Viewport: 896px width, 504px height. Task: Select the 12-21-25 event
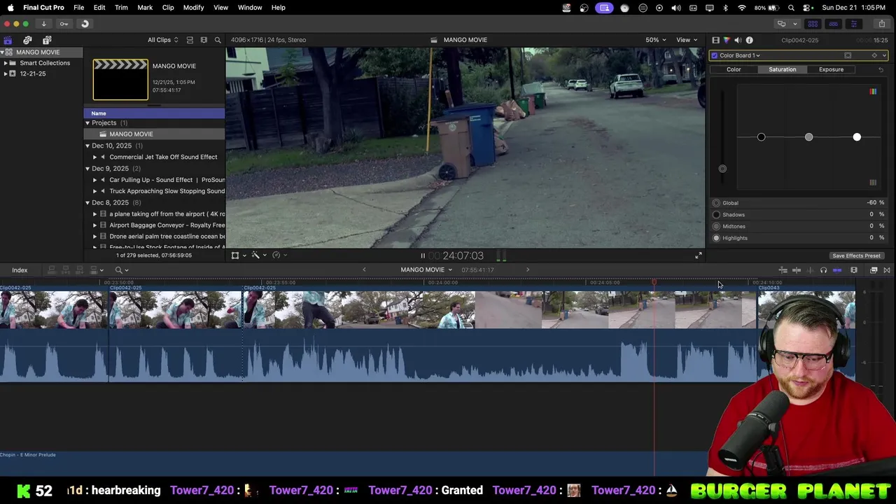click(32, 73)
